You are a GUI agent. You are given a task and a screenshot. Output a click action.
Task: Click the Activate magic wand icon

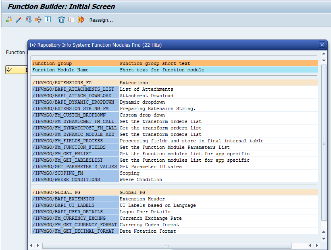[x=19, y=19]
